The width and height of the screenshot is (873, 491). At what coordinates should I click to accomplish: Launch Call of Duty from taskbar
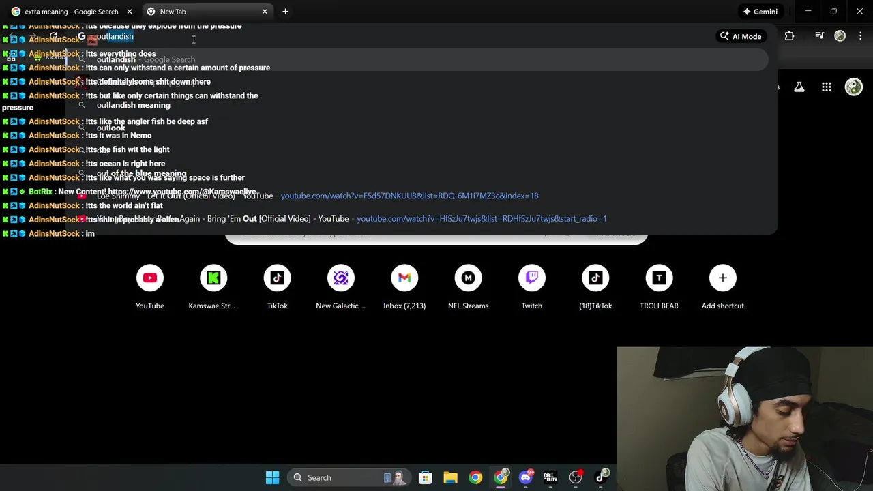pos(550,477)
